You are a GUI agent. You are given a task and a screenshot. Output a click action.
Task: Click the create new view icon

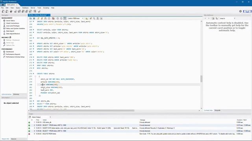(x=23, y=11)
